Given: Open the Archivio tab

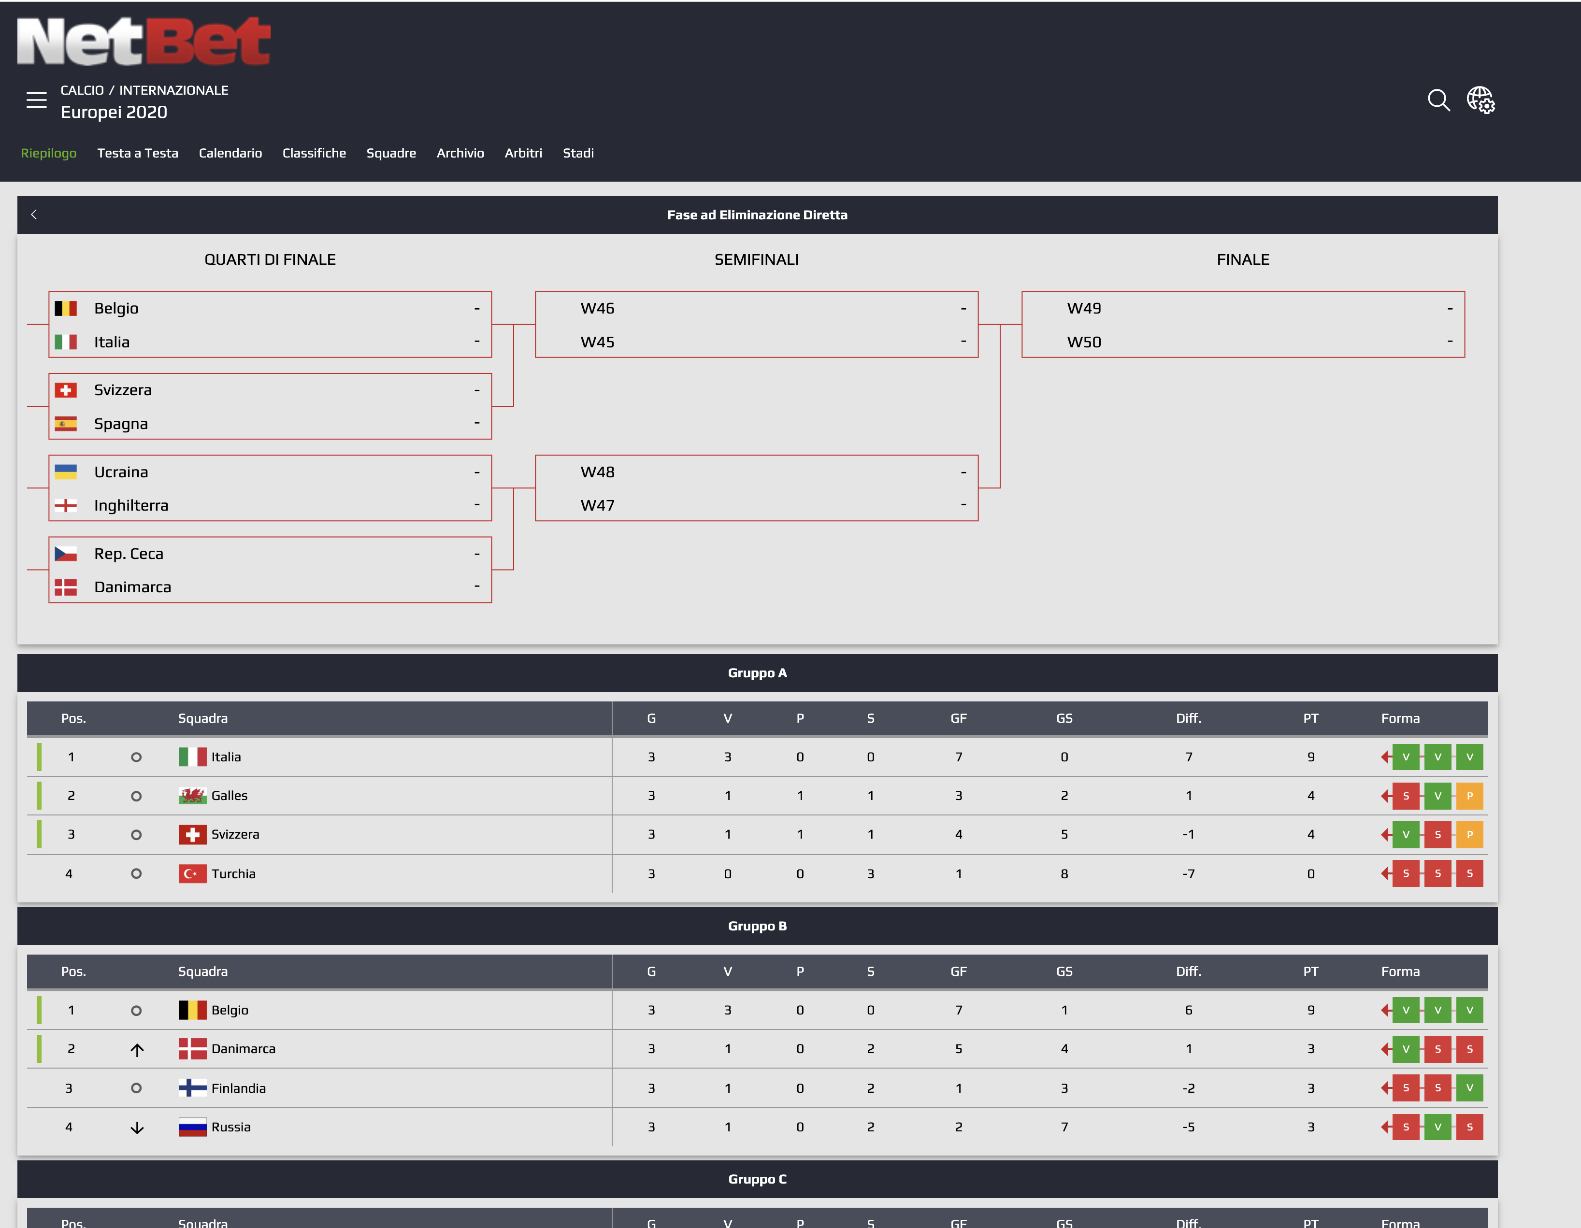Looking at the screenshot, I should point(460,153).
